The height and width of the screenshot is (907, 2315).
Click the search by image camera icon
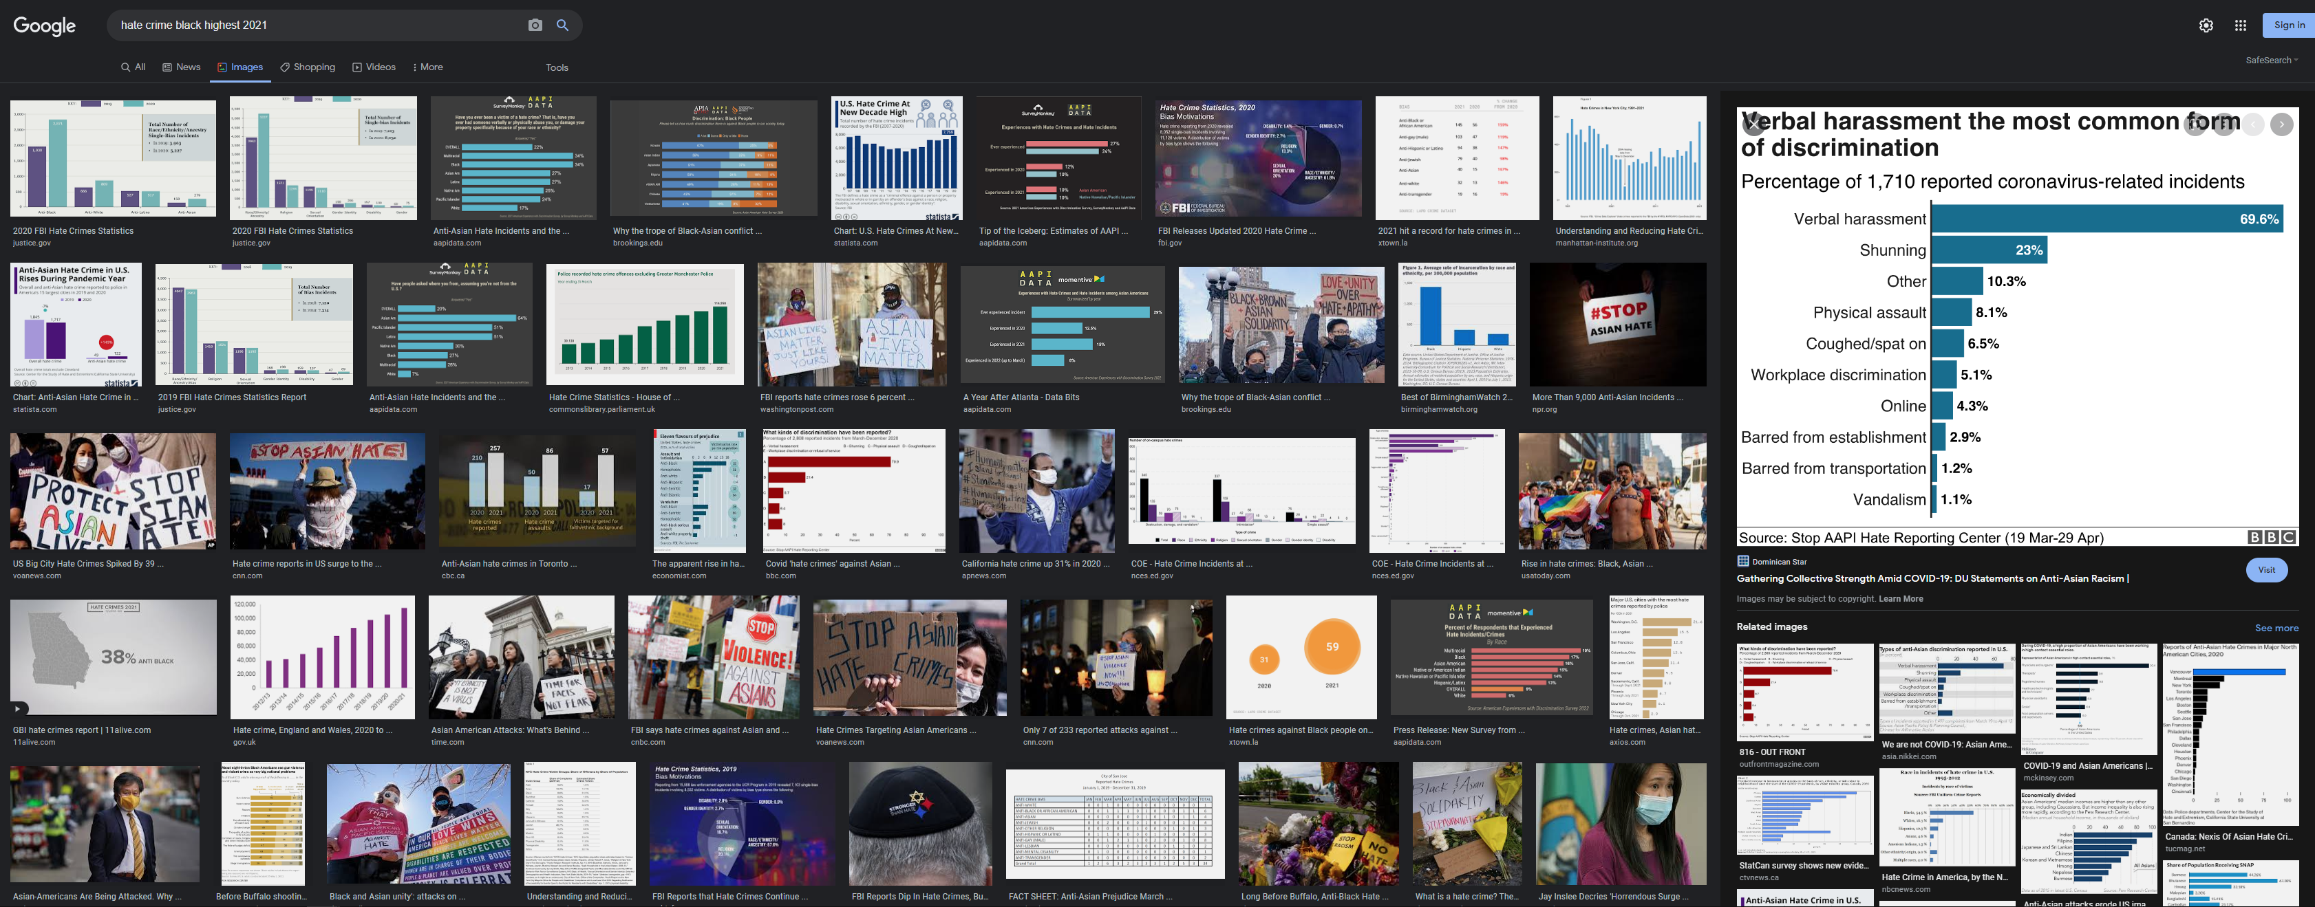pos(535,25)
